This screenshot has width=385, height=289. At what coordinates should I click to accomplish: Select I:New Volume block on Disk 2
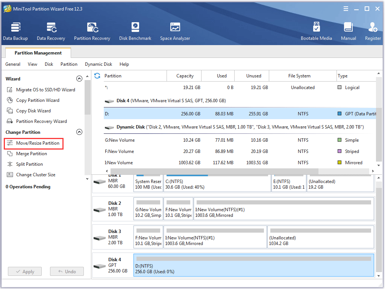coord(284,209)
